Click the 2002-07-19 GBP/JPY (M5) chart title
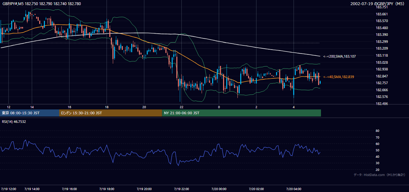Image resolution: width=409 pixels, height=192 pixels. 378,4
